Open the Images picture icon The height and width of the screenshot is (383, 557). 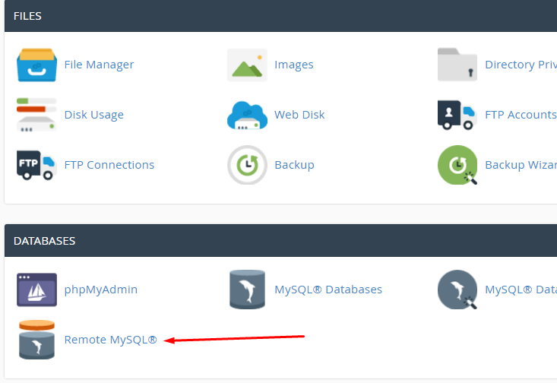[247, 65]
